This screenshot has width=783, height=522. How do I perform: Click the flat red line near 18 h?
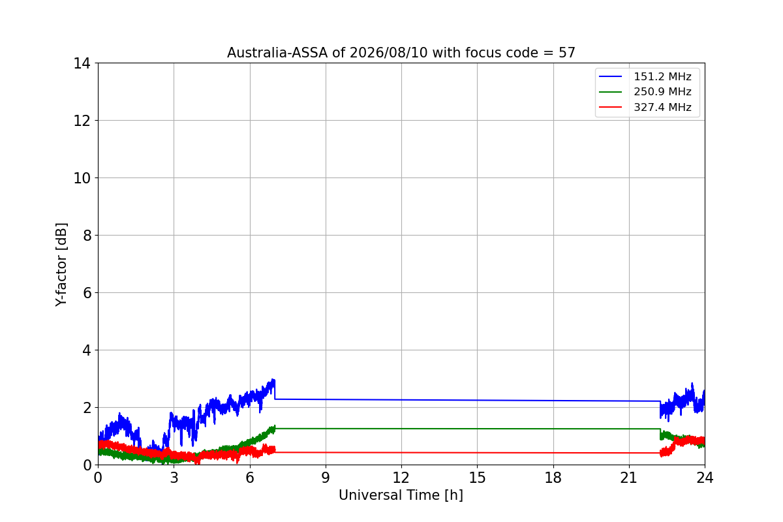coord(553,453)
